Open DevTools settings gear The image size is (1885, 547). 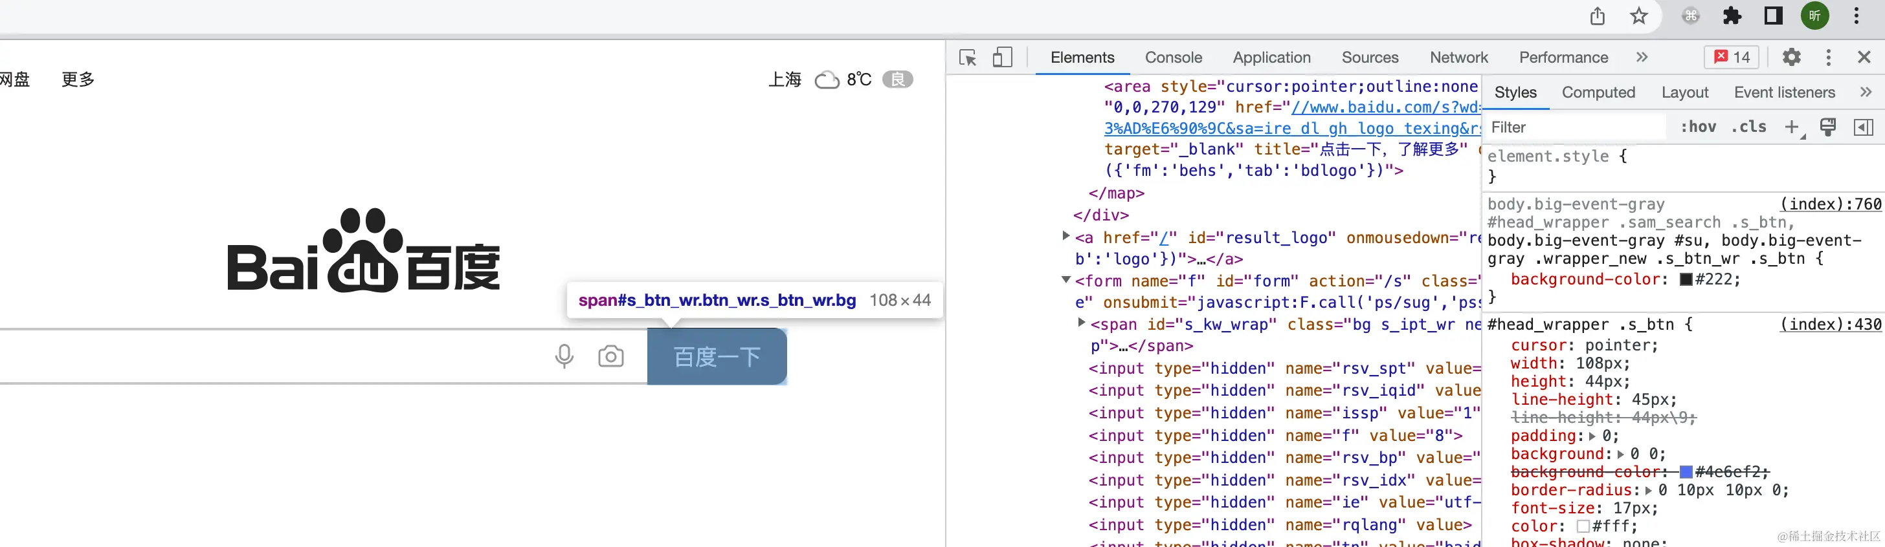[x=1791, y=57]
